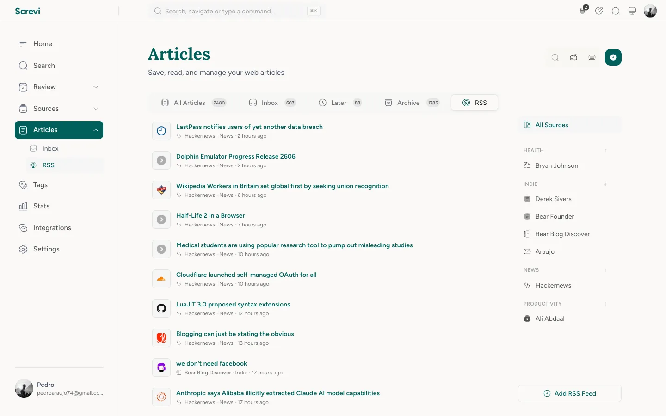Image resolution: width=666 pixels, height=416 pixels.
Task: Open Medical students research tool article
Action: pos(295,245)
